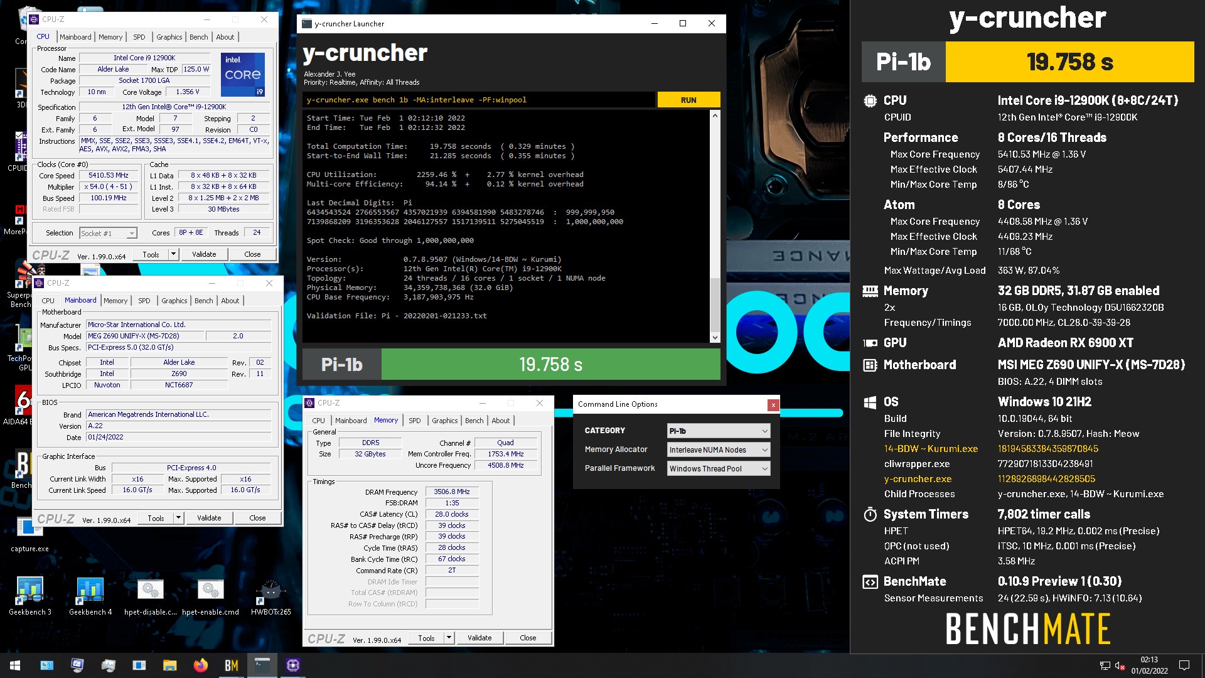Click console scrollbar down arrow

click(715, 338)
